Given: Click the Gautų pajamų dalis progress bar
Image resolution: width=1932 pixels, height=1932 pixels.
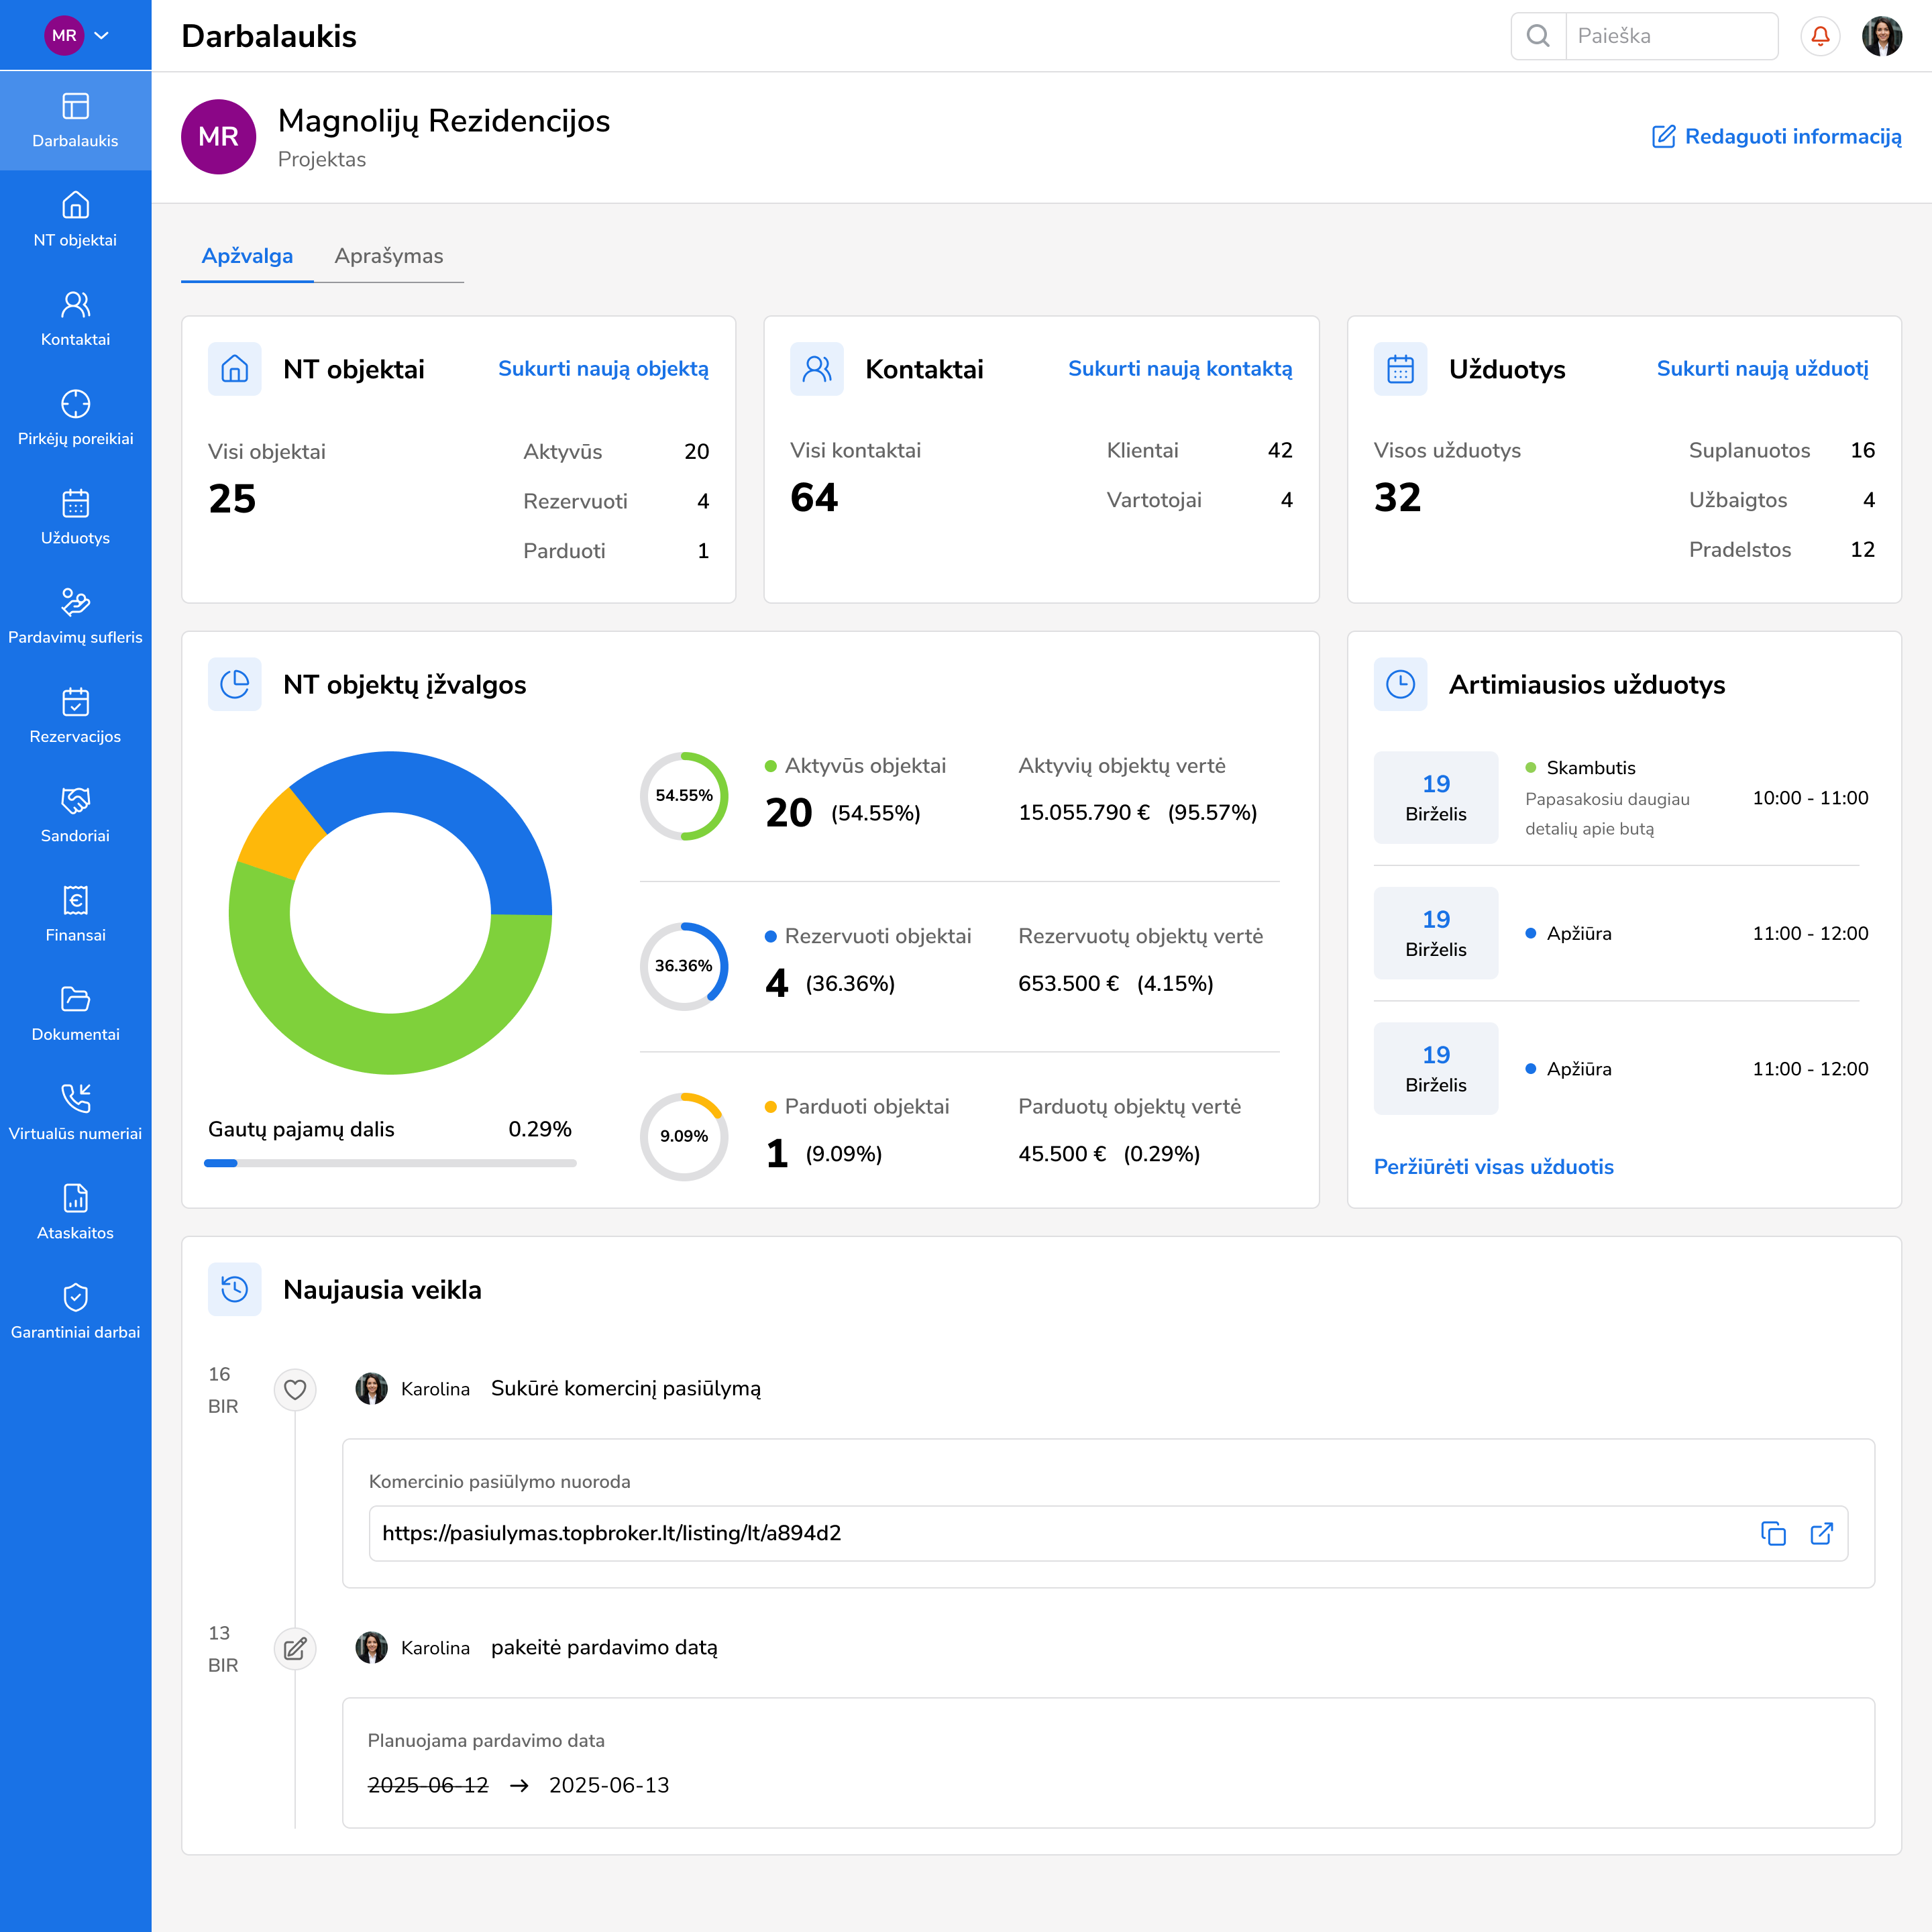Looking at the screenshot, I should (390, 1163).
